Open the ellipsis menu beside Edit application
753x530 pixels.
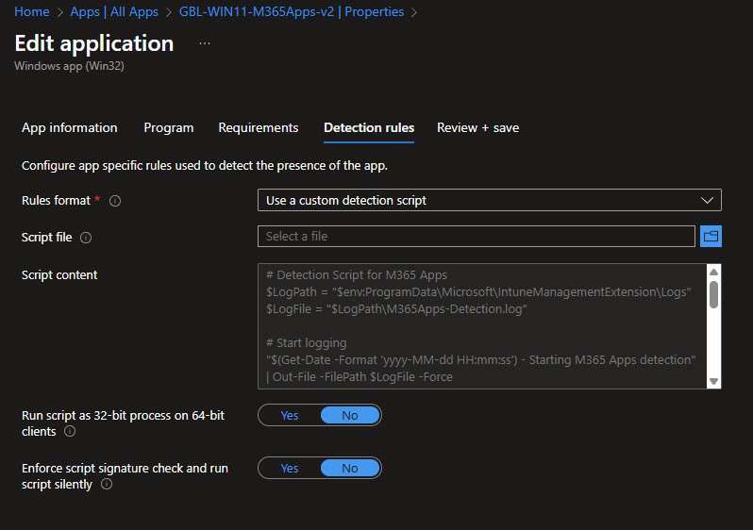(205, 44)
